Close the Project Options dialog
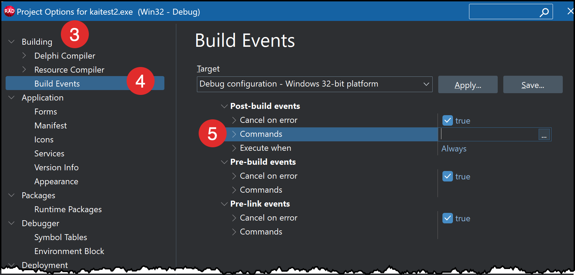 click(x=570, y=11)
